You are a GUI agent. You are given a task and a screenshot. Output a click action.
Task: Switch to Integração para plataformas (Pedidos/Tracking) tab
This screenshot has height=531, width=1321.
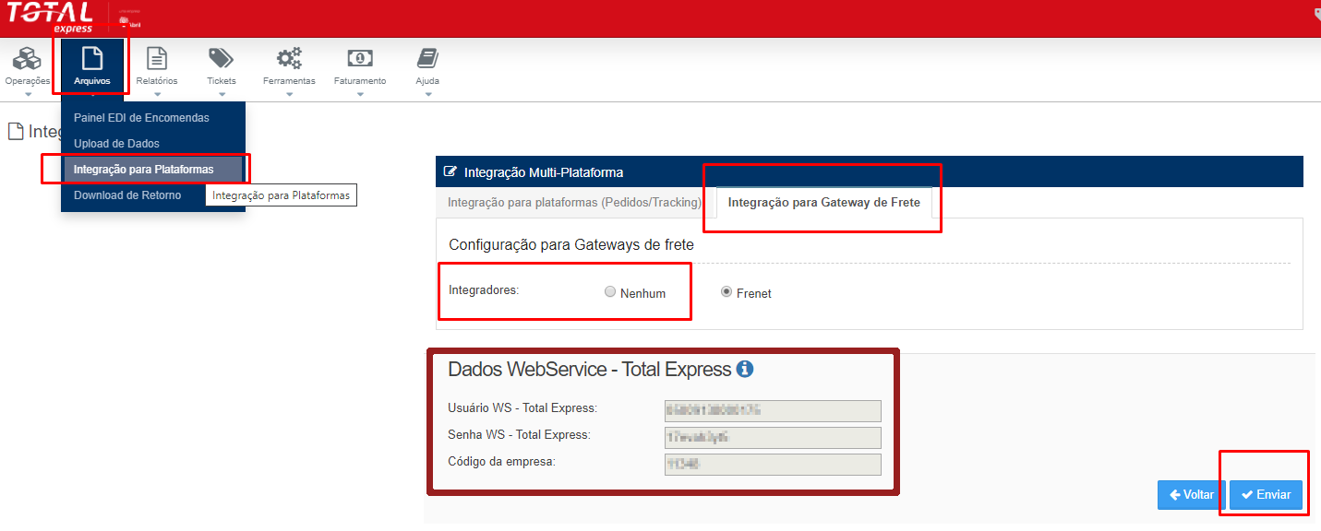tap(574, 203)
